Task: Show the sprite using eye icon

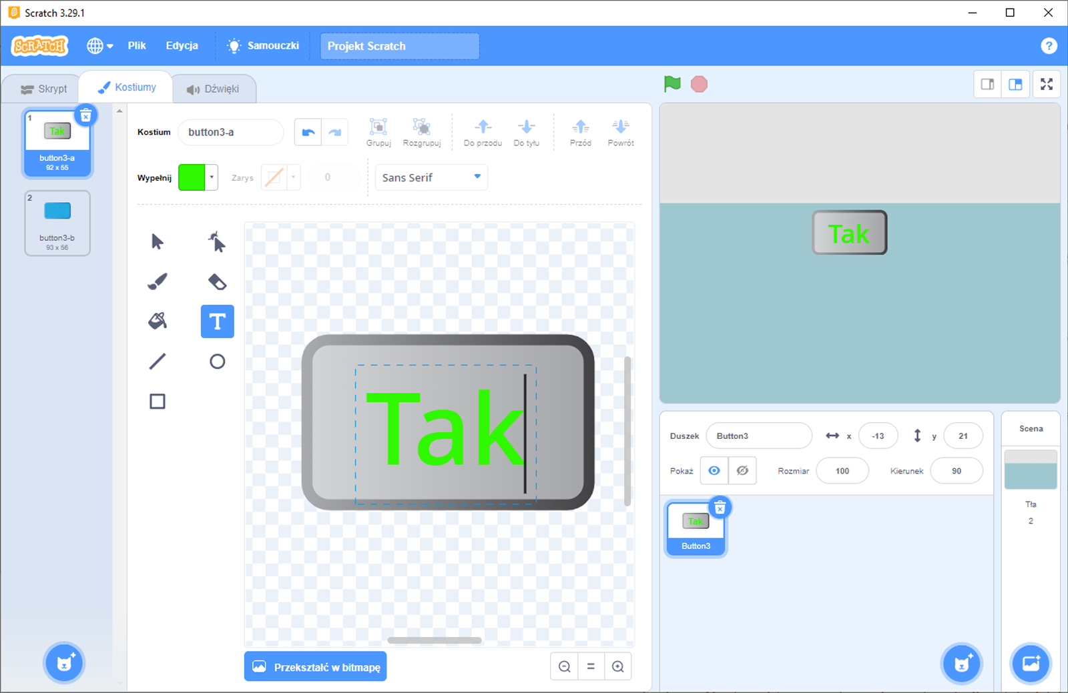Action: 714,471
